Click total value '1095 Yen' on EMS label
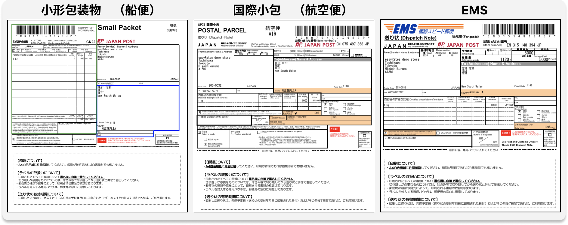The width and height of the screenshot is (568, 225). [550, 127]
